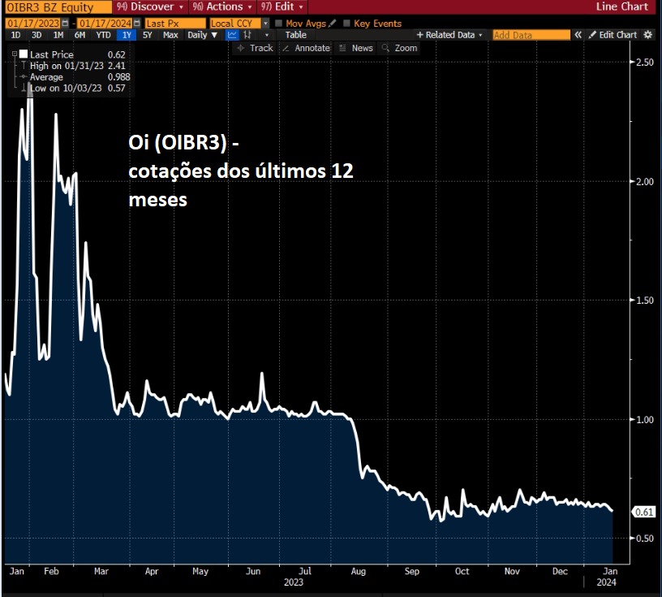The width and height of the screenshot is (662, 597).
Task: Open the 96) Actions menu
Action: (221, 6)
